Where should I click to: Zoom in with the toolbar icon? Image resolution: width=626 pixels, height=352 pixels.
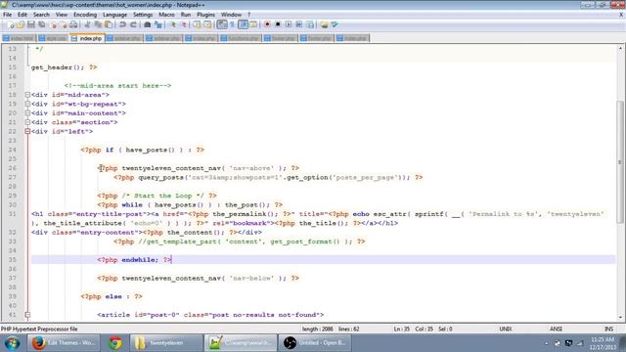click(x=173, y=24)
